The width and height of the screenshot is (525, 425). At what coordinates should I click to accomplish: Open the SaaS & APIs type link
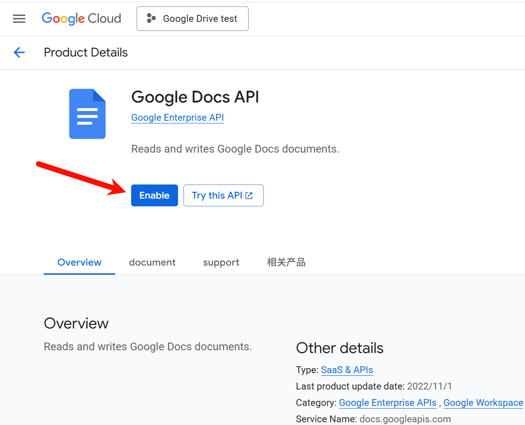pos(347,370)
